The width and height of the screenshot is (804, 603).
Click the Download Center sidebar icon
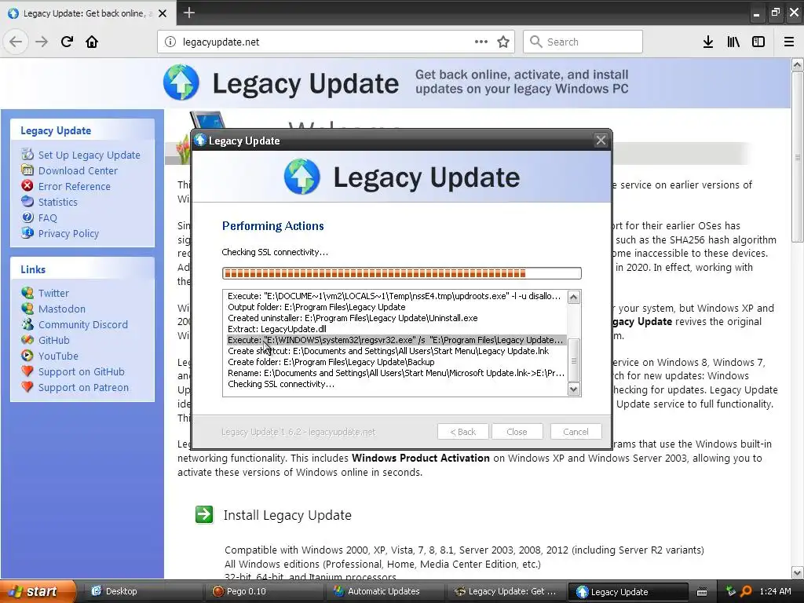[27, 170]
